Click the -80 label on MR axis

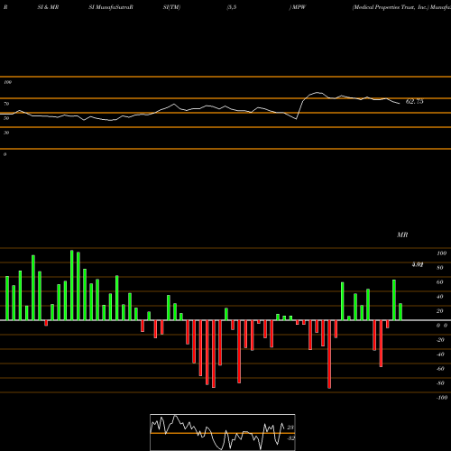tap(440, 383)
